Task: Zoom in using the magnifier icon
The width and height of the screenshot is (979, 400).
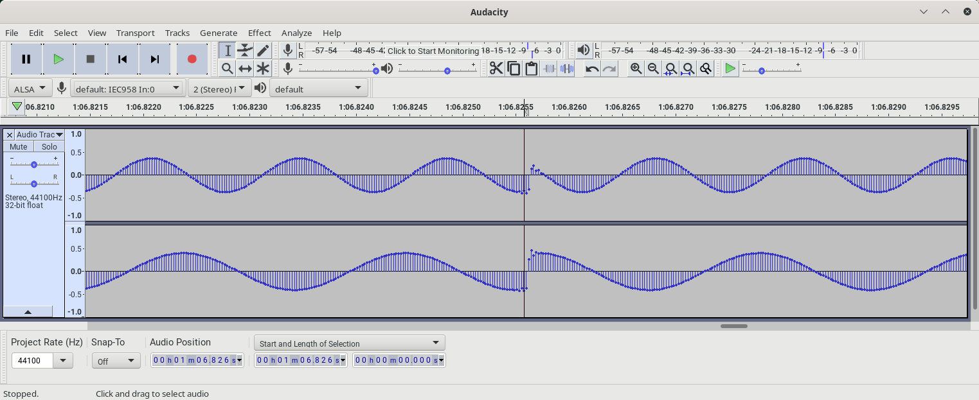Action: 636,67
